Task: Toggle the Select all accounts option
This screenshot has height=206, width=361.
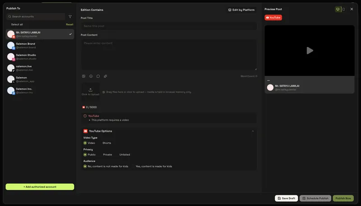Action: (x=17, y=24)
